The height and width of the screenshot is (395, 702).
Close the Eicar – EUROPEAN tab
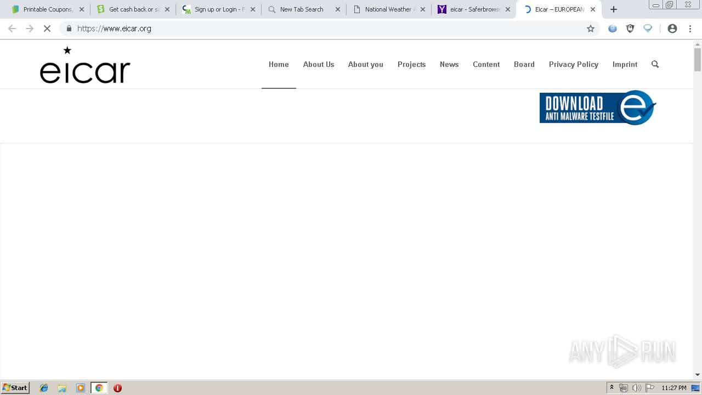pyautogui.click(x=593, y=9)
